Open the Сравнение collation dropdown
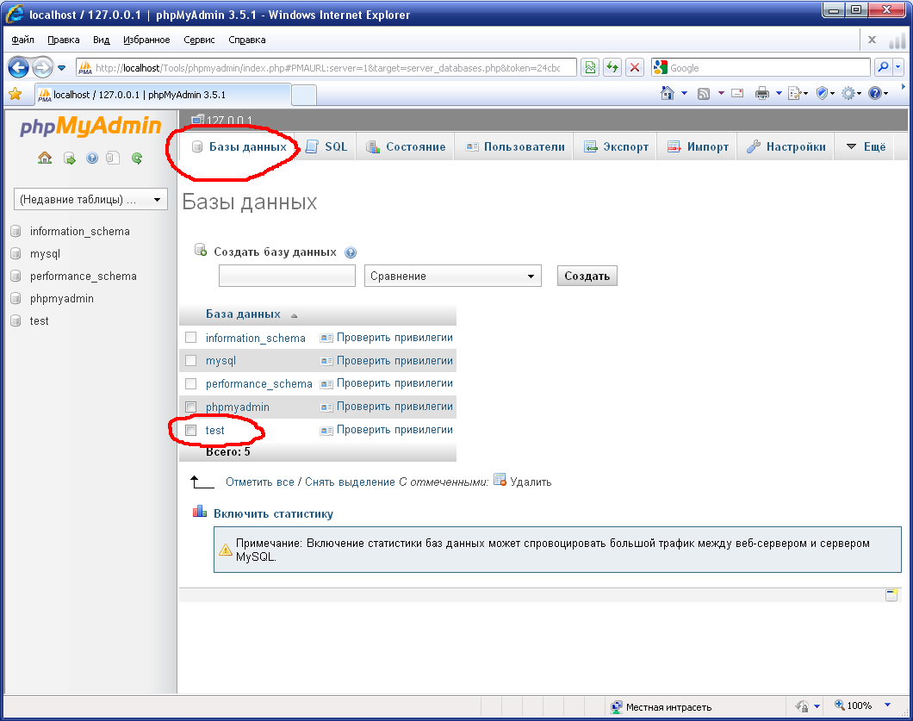Image resolution: width=913 pixels, height=721 pixels. (x=453, y=276)
